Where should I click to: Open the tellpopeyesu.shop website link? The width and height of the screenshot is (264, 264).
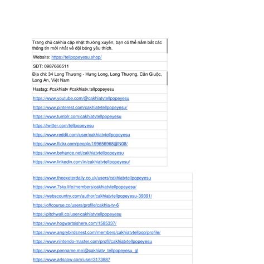point(76,57)
